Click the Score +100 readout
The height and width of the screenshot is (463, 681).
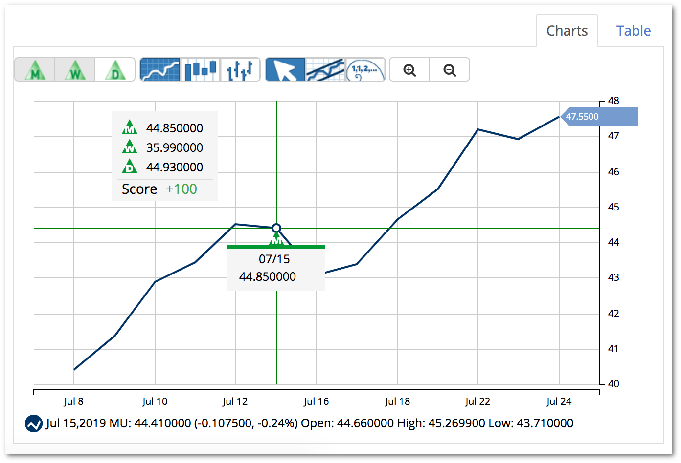(159, 189)
